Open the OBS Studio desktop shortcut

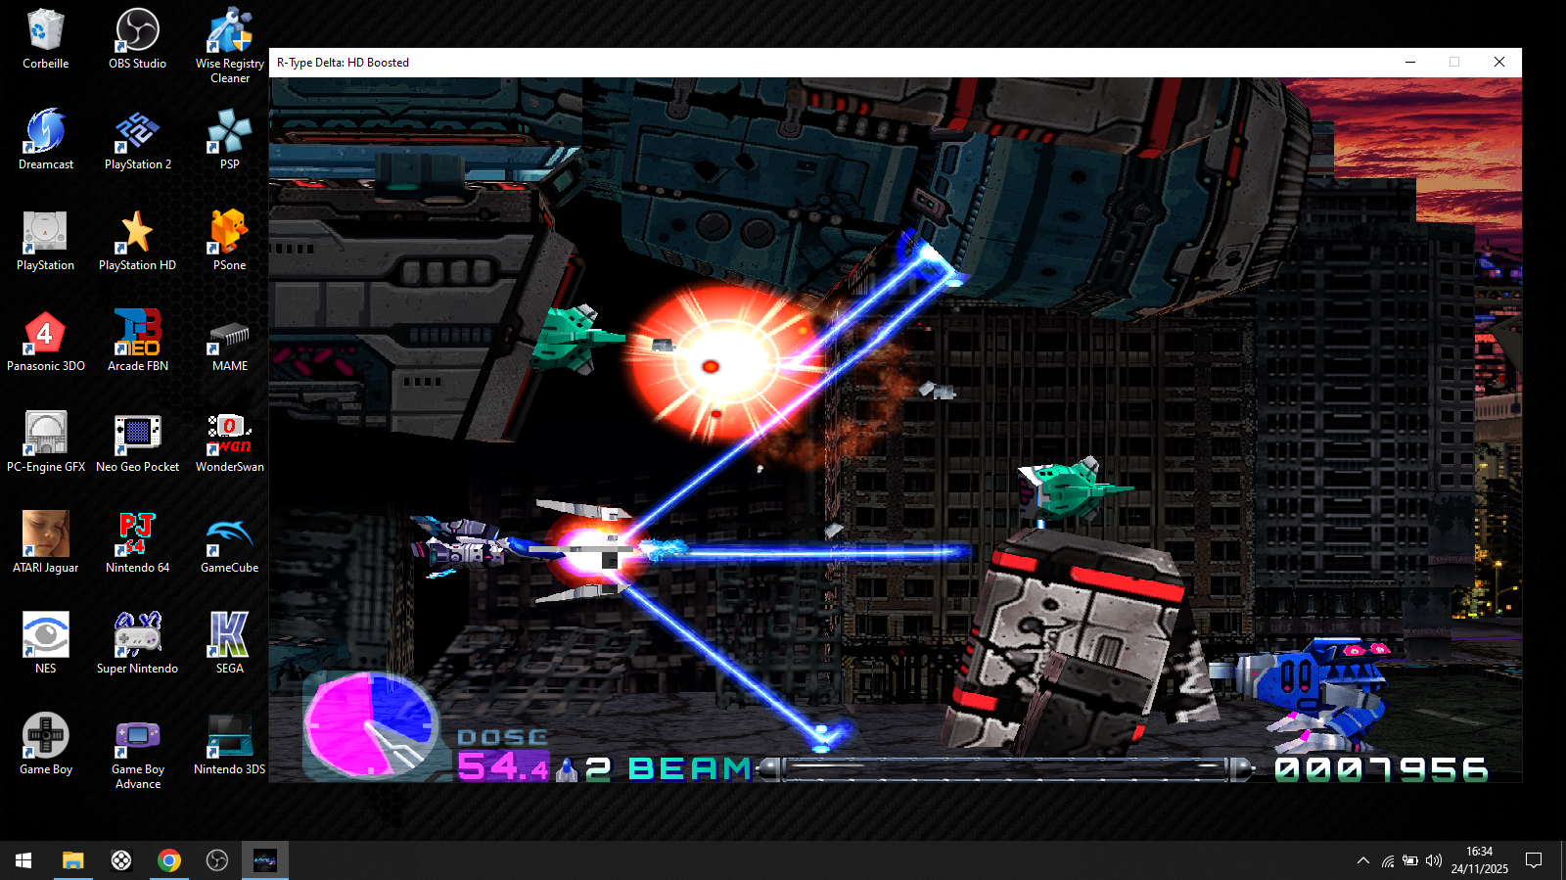point(137,39)
